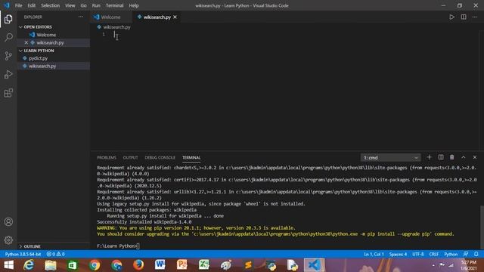
Task: Split the terminal panel
Action: tap(441, 157)
